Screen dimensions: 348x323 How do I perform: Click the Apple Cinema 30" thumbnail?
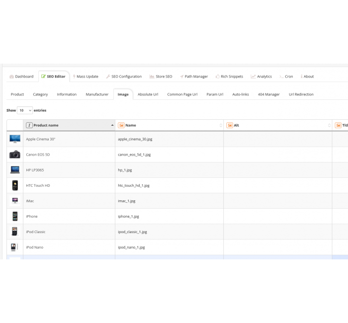(x=15, y=139)
